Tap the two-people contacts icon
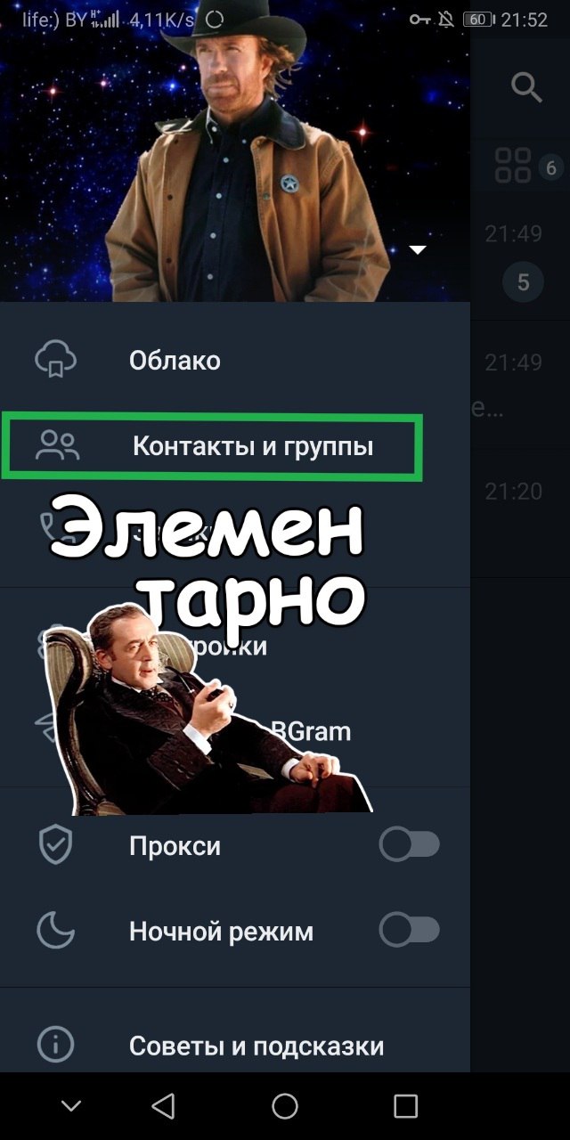570x1140 pixels. click(x=58, y=445)
